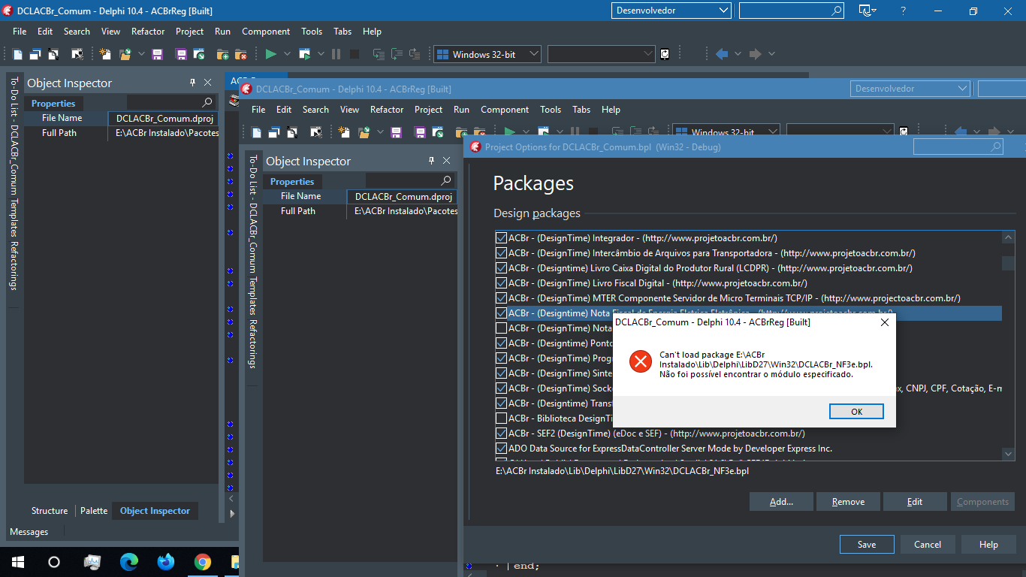
Task: Toggle MTER Componente Servidor checkbox
Action: [x=501, y=298]
